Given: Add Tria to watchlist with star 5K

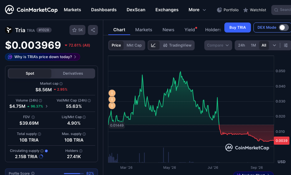Looking at the screenshot, I should tap(77, 30).
